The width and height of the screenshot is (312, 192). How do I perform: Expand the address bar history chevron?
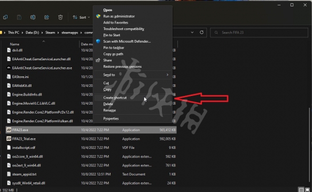point(192,33)
